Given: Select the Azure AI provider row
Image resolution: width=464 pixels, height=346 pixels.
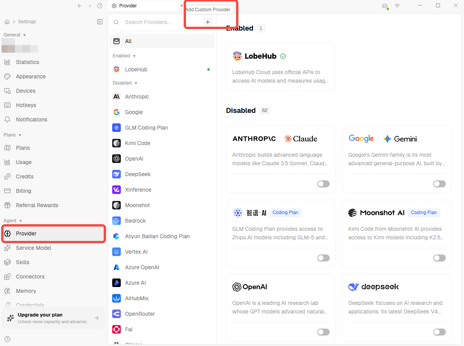Looking at the screenshot, I should (162, 283).
